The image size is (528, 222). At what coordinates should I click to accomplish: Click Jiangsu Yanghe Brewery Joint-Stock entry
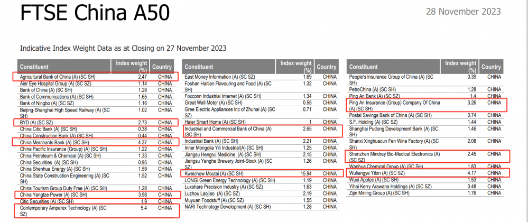tap(228, 164)
